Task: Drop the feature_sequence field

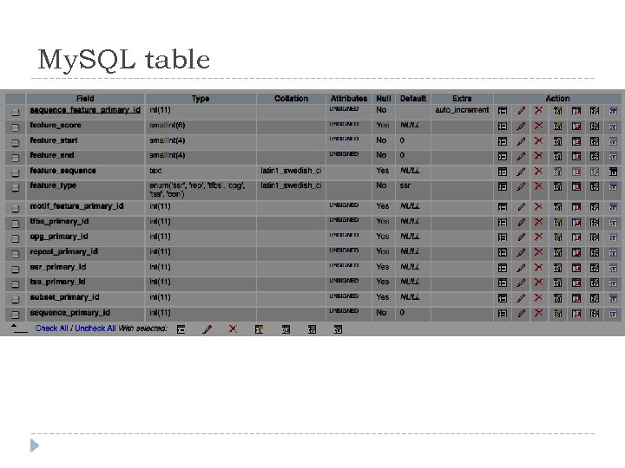Action: click(x=538, y=172)
